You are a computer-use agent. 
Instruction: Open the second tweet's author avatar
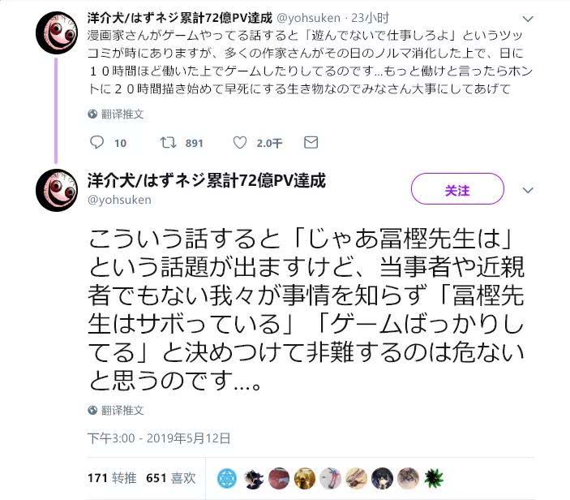pos(57,190)
